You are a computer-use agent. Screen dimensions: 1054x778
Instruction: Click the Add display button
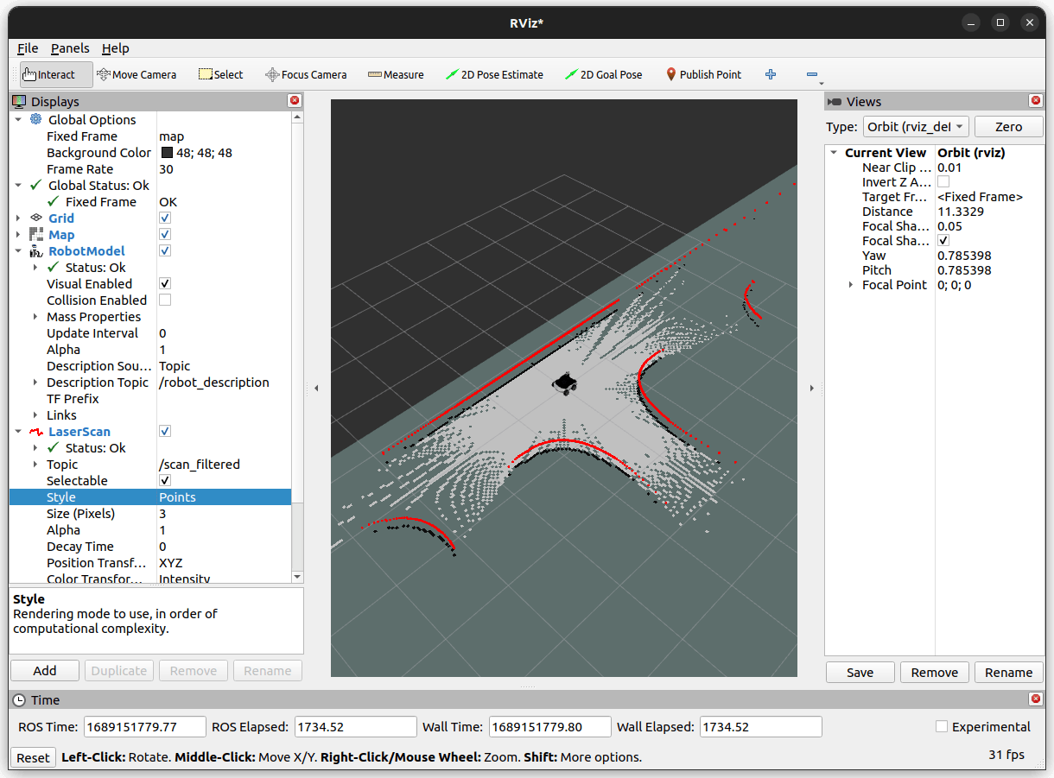45,671
